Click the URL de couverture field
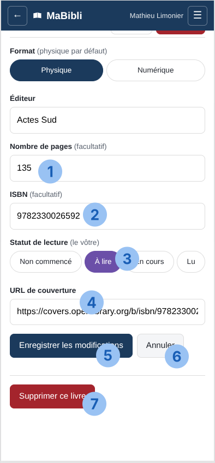 (107, 312)
